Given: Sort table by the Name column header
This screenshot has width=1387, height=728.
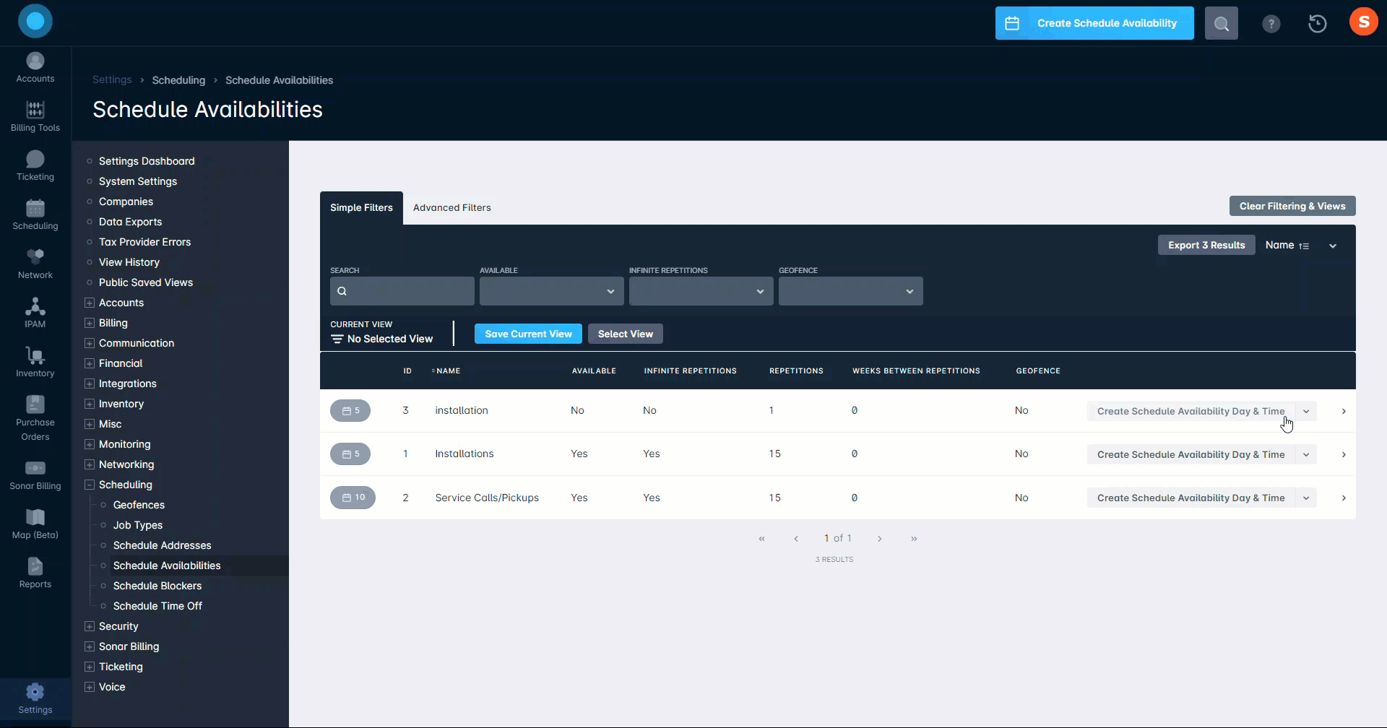Looking at the screenshot, I should (448, 370).
